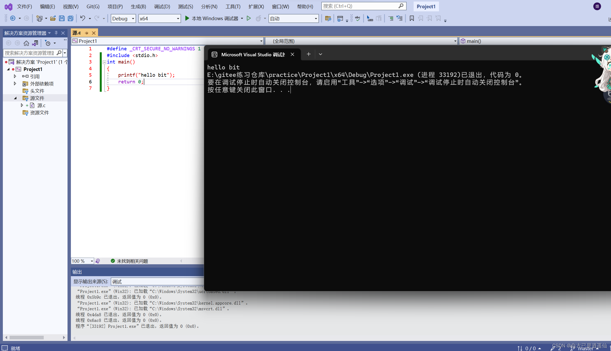611x351 pixels.
Task: Open the 生成(B) menu
Action: [138, 6]
